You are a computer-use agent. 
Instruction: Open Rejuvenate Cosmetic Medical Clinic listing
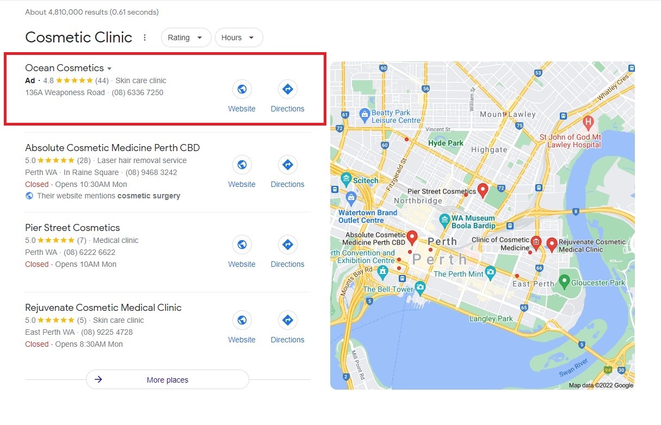click(x=103, y=308)
